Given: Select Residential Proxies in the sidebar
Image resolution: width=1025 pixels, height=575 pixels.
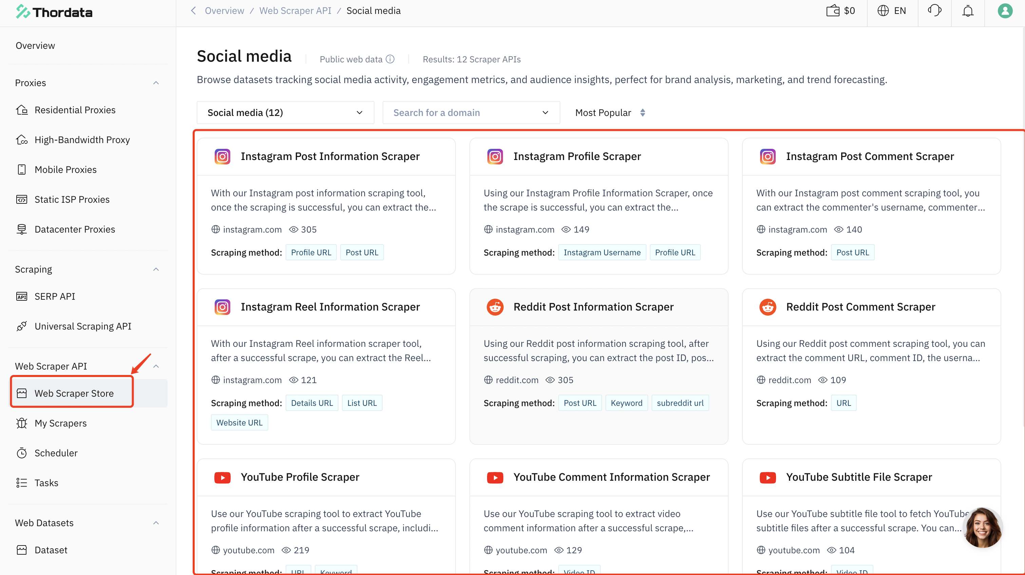Looking at the screenshot, I should [x=75, y=110].
